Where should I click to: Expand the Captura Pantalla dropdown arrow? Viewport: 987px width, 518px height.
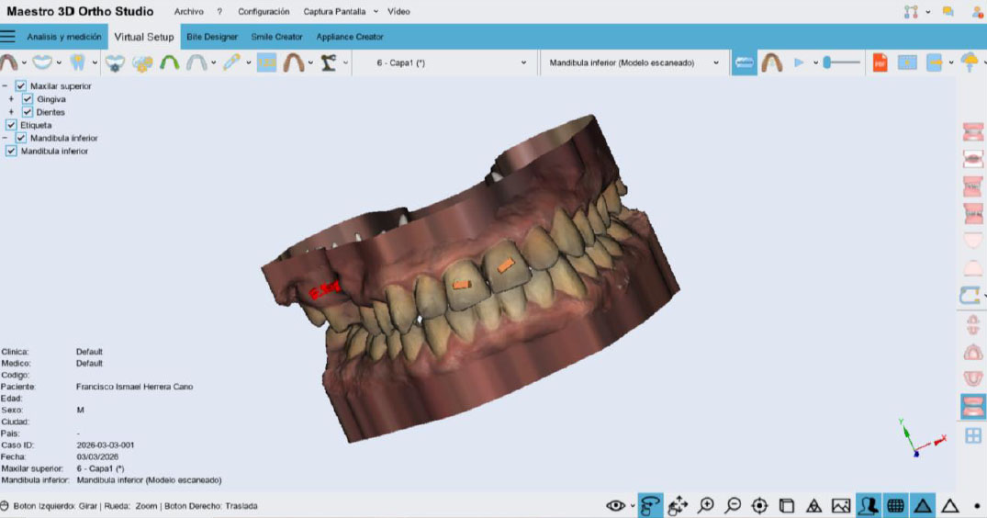(x=376, y=11)
